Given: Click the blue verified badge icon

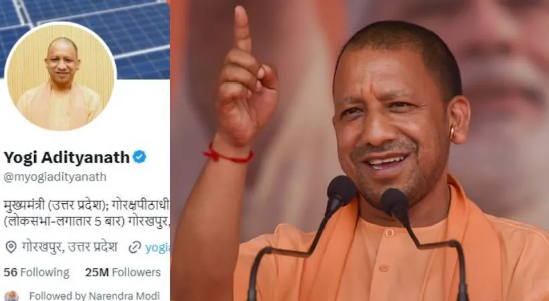Looking at the screenshot, I should click(139, 157).
